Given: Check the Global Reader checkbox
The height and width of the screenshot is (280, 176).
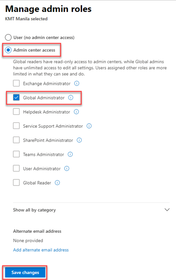Looking at the screenshot, I should coord(16,183).
